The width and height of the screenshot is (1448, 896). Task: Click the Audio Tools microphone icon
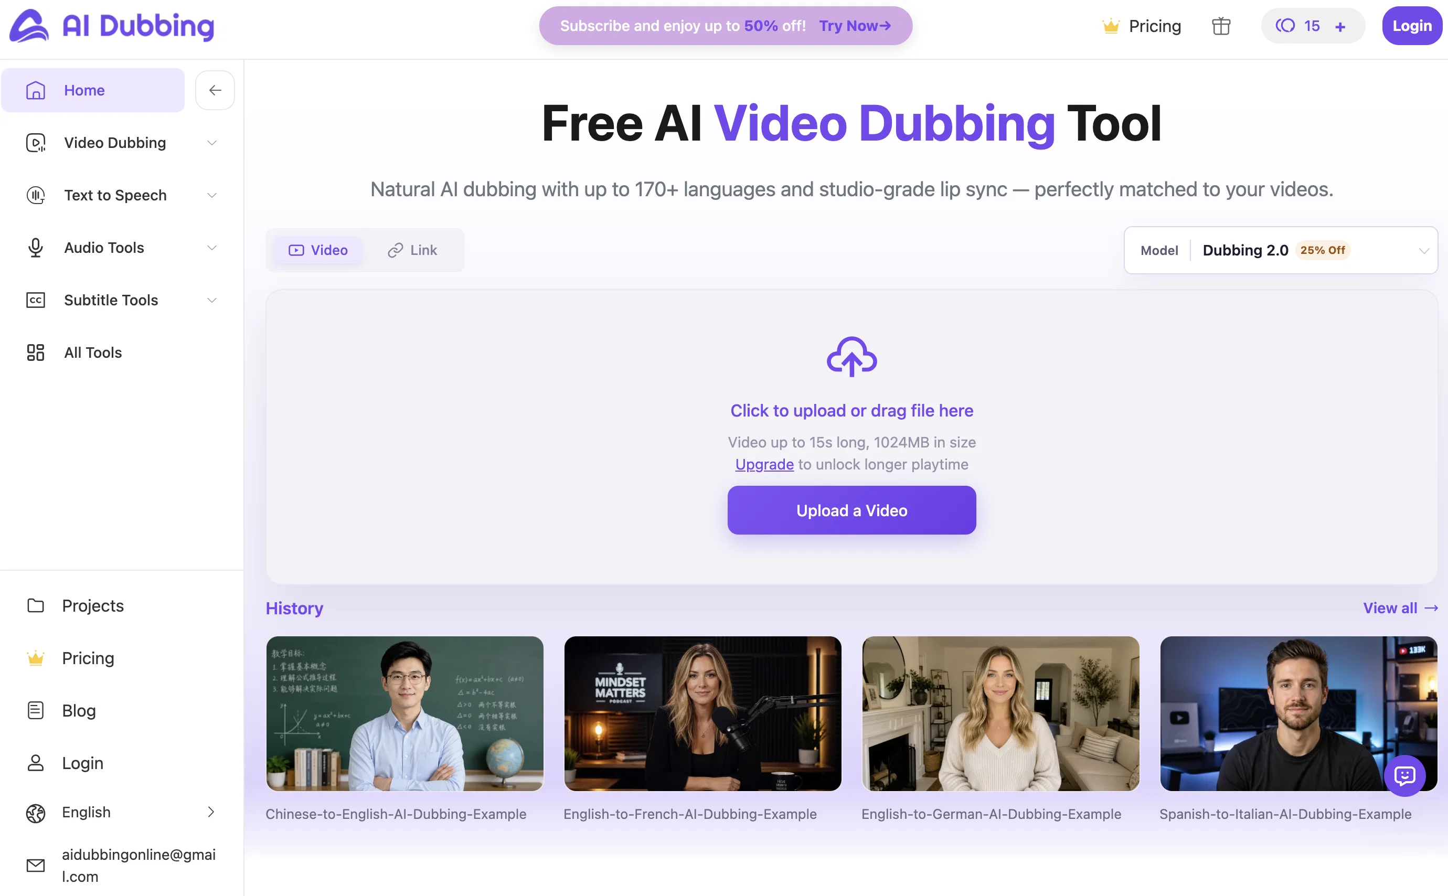click(x=36, y=248)
